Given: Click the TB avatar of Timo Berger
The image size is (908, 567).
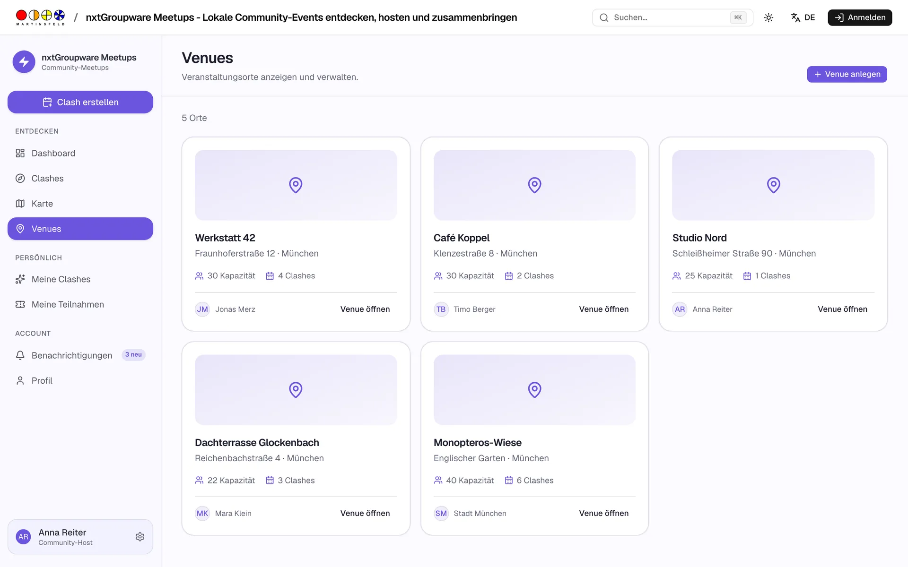Looking at the screenshot, I should pyautogui.click(x=441, y=309).
